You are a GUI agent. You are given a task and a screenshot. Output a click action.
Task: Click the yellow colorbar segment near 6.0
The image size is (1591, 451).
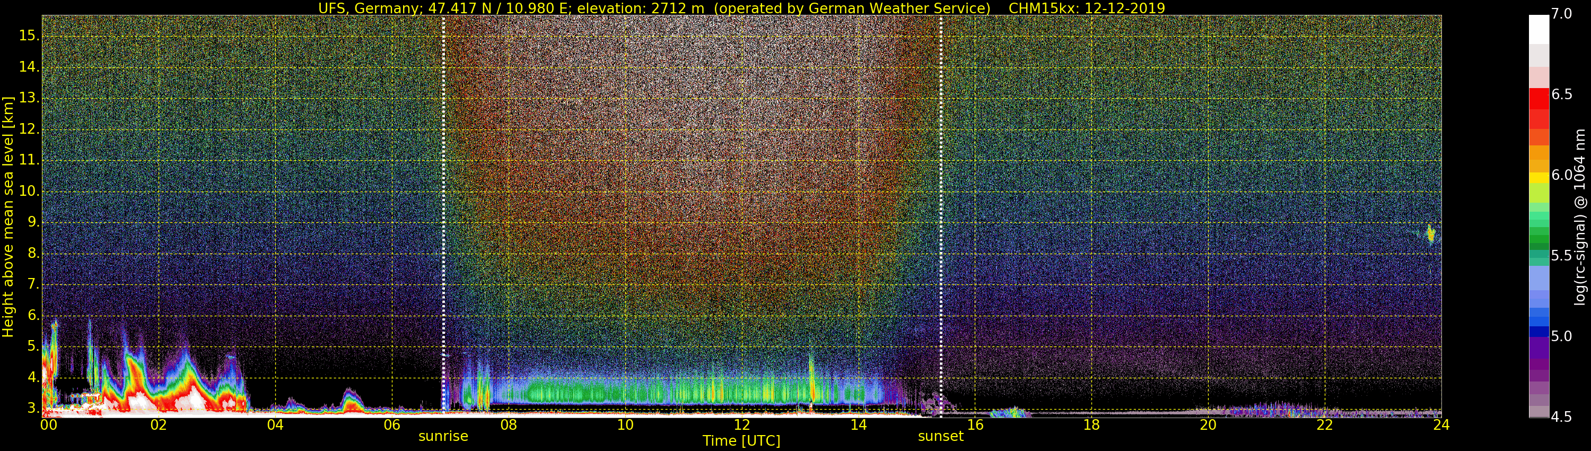point(1538,178)
